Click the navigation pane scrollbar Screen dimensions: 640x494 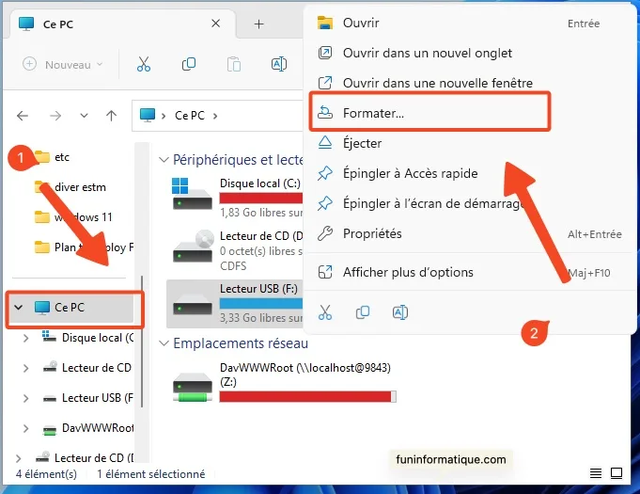point(142,342)
